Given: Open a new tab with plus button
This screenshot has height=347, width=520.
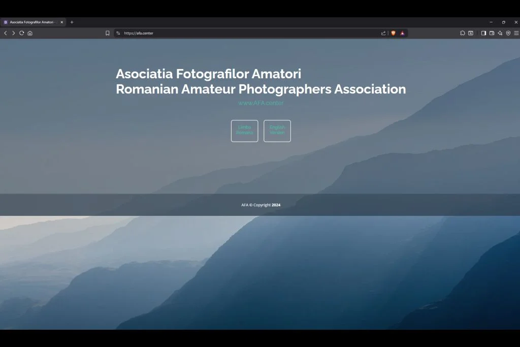Looking at the screenshot, I should coord(72,22).
